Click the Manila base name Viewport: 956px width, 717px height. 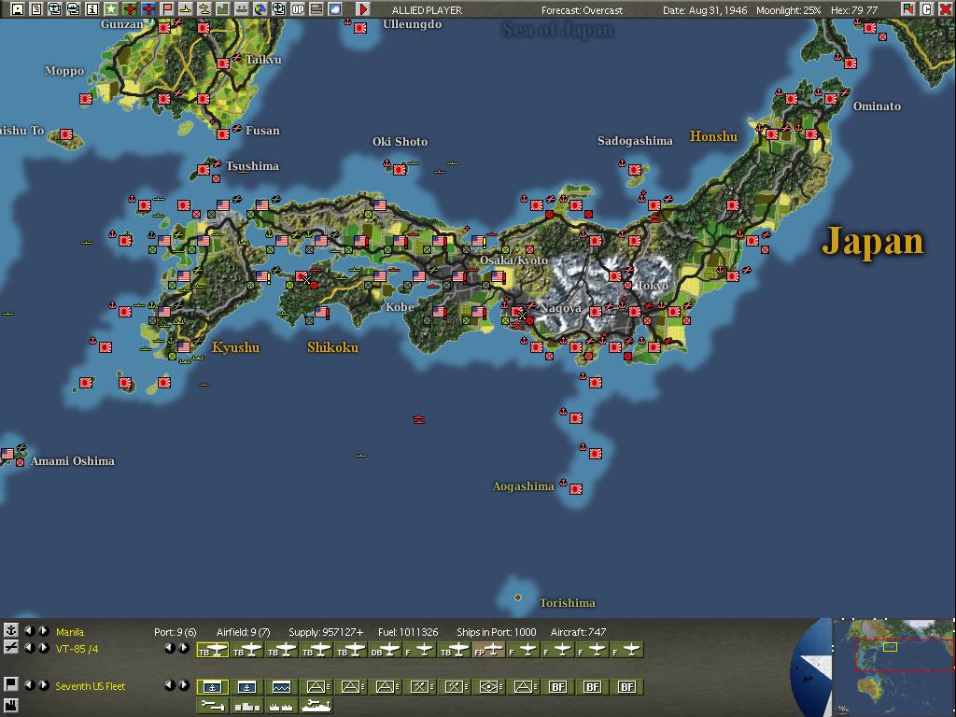tap(69, 632)
